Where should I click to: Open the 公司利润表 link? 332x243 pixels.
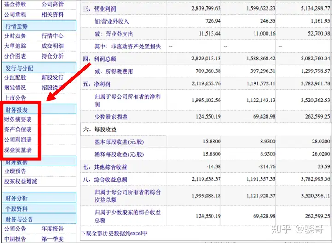18,140
